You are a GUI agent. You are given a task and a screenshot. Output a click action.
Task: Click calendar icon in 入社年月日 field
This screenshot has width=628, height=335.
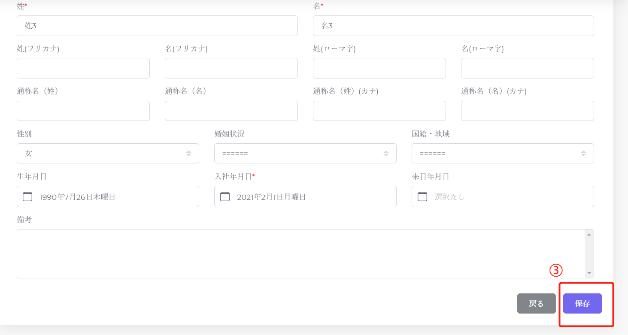225,197
